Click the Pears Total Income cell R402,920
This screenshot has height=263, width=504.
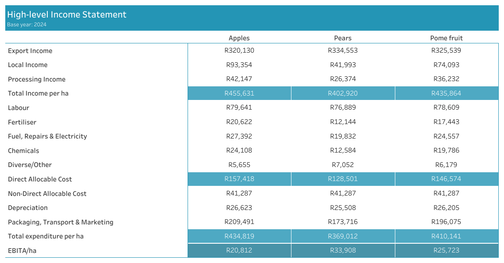(x=343, y=93)
